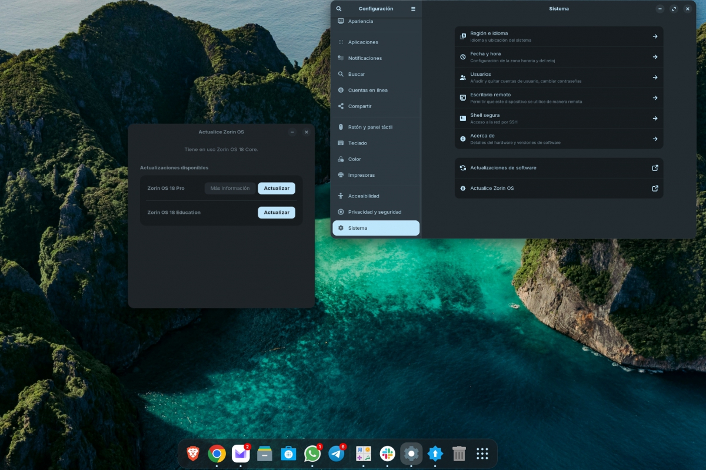Open the hamburger menu in Configuración

coord(412,9)
